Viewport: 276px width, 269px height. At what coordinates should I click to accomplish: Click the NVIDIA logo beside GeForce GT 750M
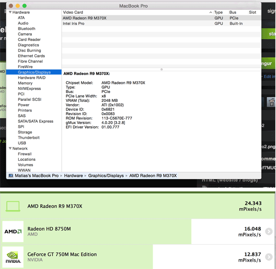pyautogui.click(x=13, y=257)
